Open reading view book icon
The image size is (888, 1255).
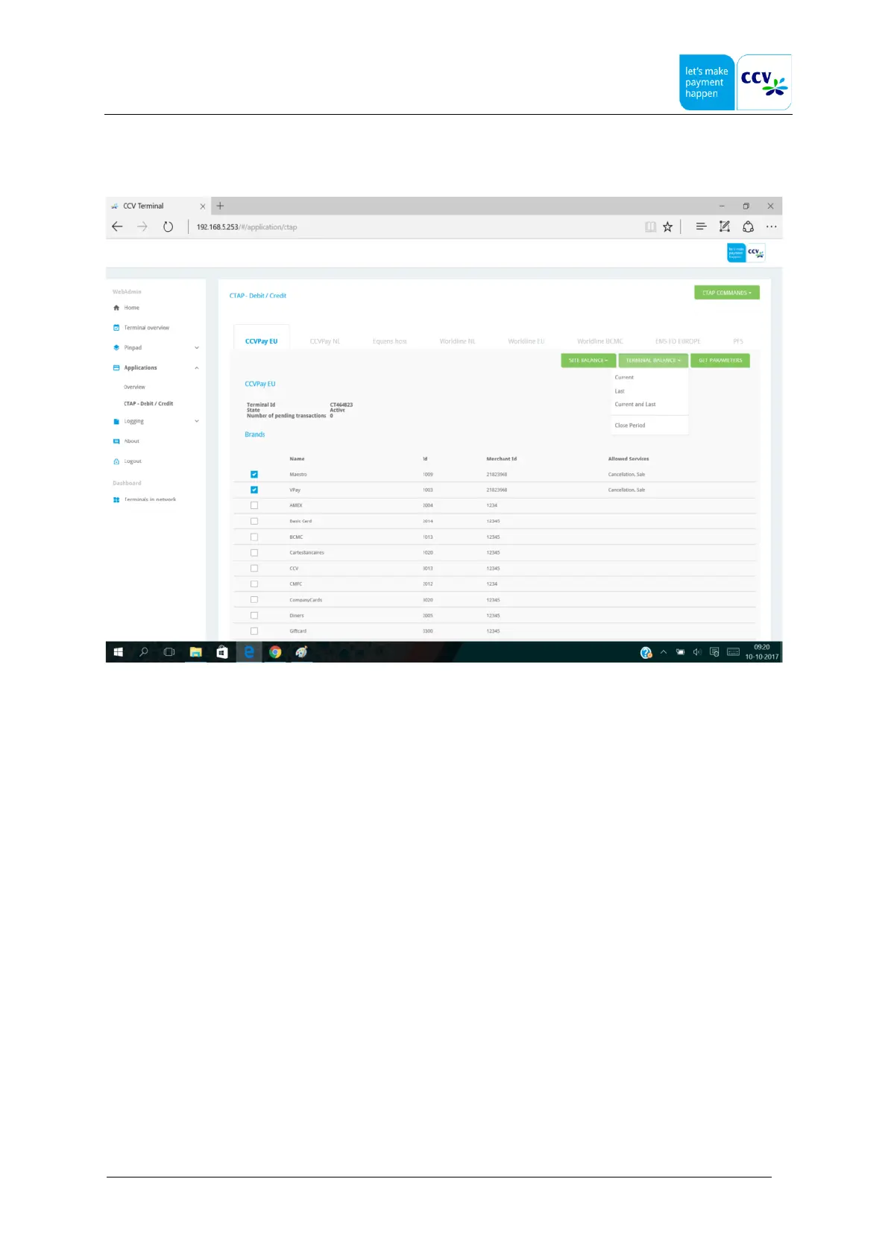[651, 227]
